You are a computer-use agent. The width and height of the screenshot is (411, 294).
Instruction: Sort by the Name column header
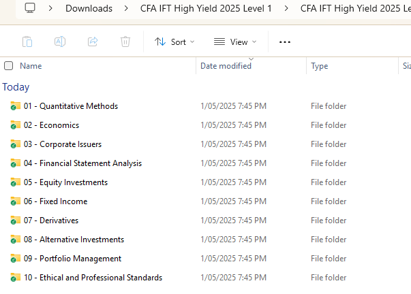coord(31,66)
